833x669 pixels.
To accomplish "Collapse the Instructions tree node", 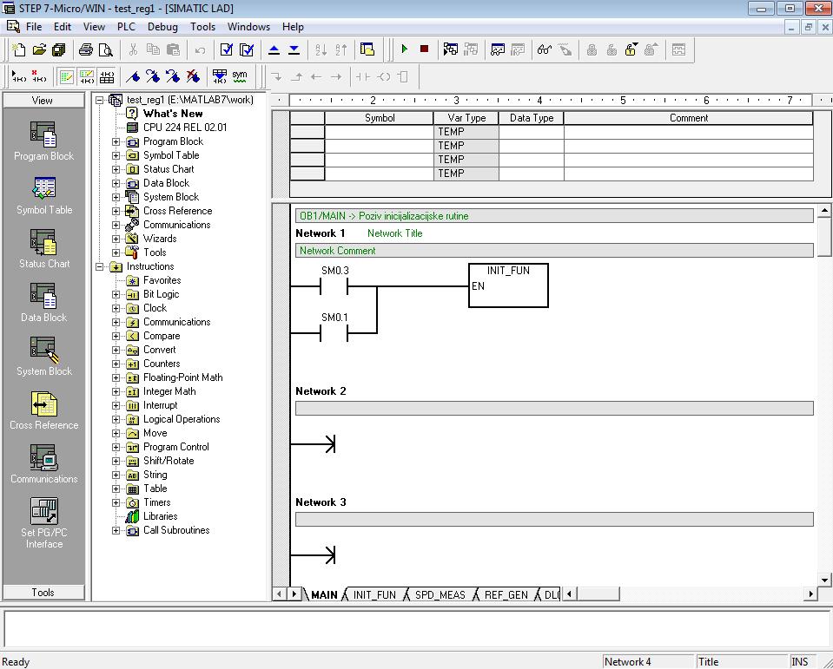I will 99,267.
